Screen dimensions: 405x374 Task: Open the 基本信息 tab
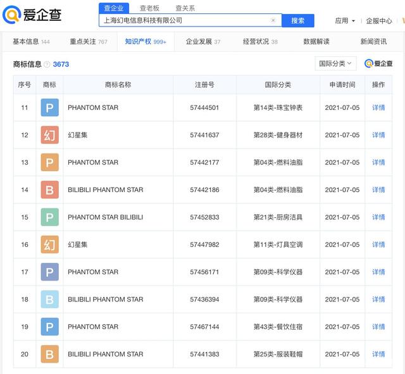click(x=31, y=42)
